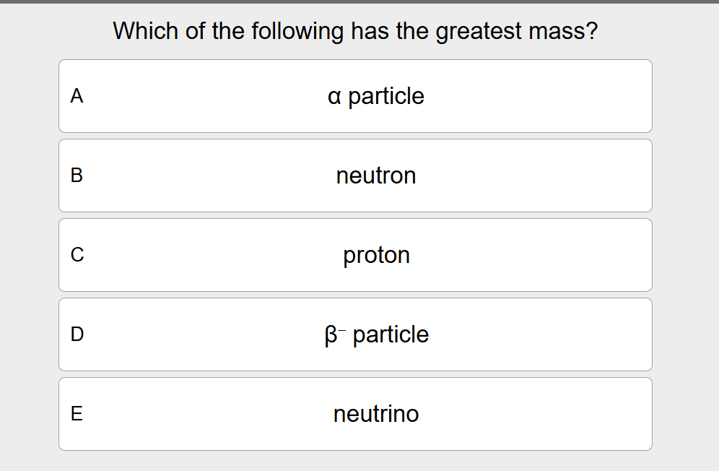Click the word 'mass?' in the question
This screenshot has width=719, height=471.
coord(564,31)
